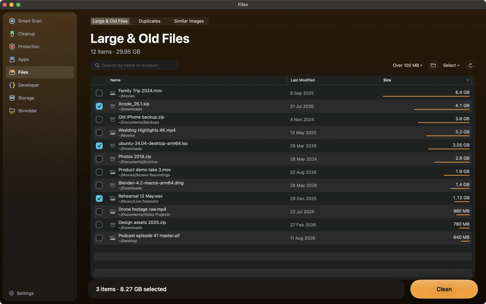Click the size bar for the 6.4 GB file

pos(426,96)
